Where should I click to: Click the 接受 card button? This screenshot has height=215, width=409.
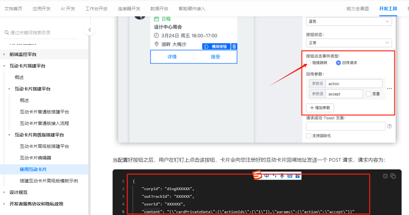[x=216, y=57]
